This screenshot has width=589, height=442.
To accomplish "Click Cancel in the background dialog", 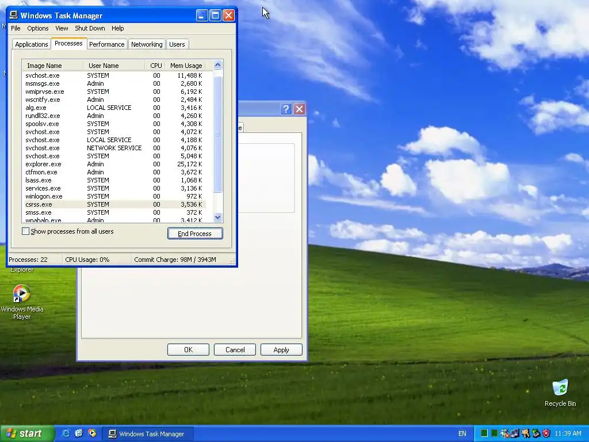I will (x=235, y=349).
